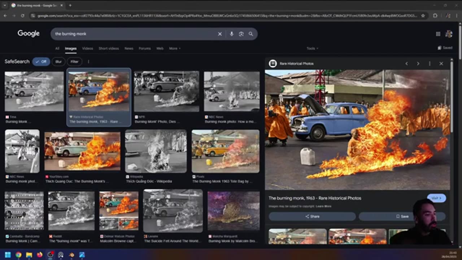Open Blender from the taskbar
Viewport: 462px width, 260px height.
[71, 255]
